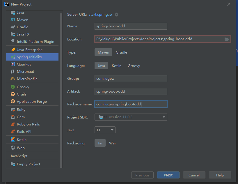Image resolution: width=238 pixels, height=184 pixels.
Task: Click the project type list scrollbar
Action: tap(61, 90)
